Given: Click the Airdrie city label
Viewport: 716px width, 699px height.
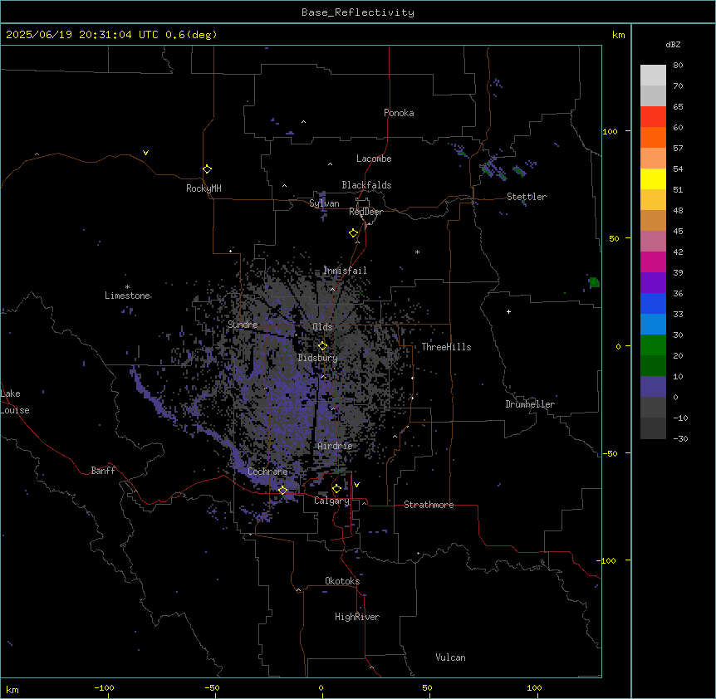Looking at the screenshot, I should [x=336, y=446].
